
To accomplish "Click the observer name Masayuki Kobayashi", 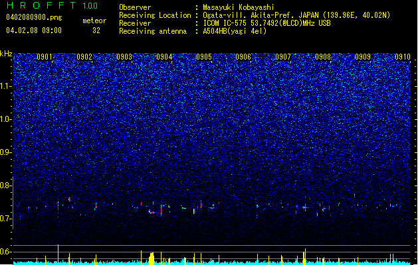I will (239, 7).
